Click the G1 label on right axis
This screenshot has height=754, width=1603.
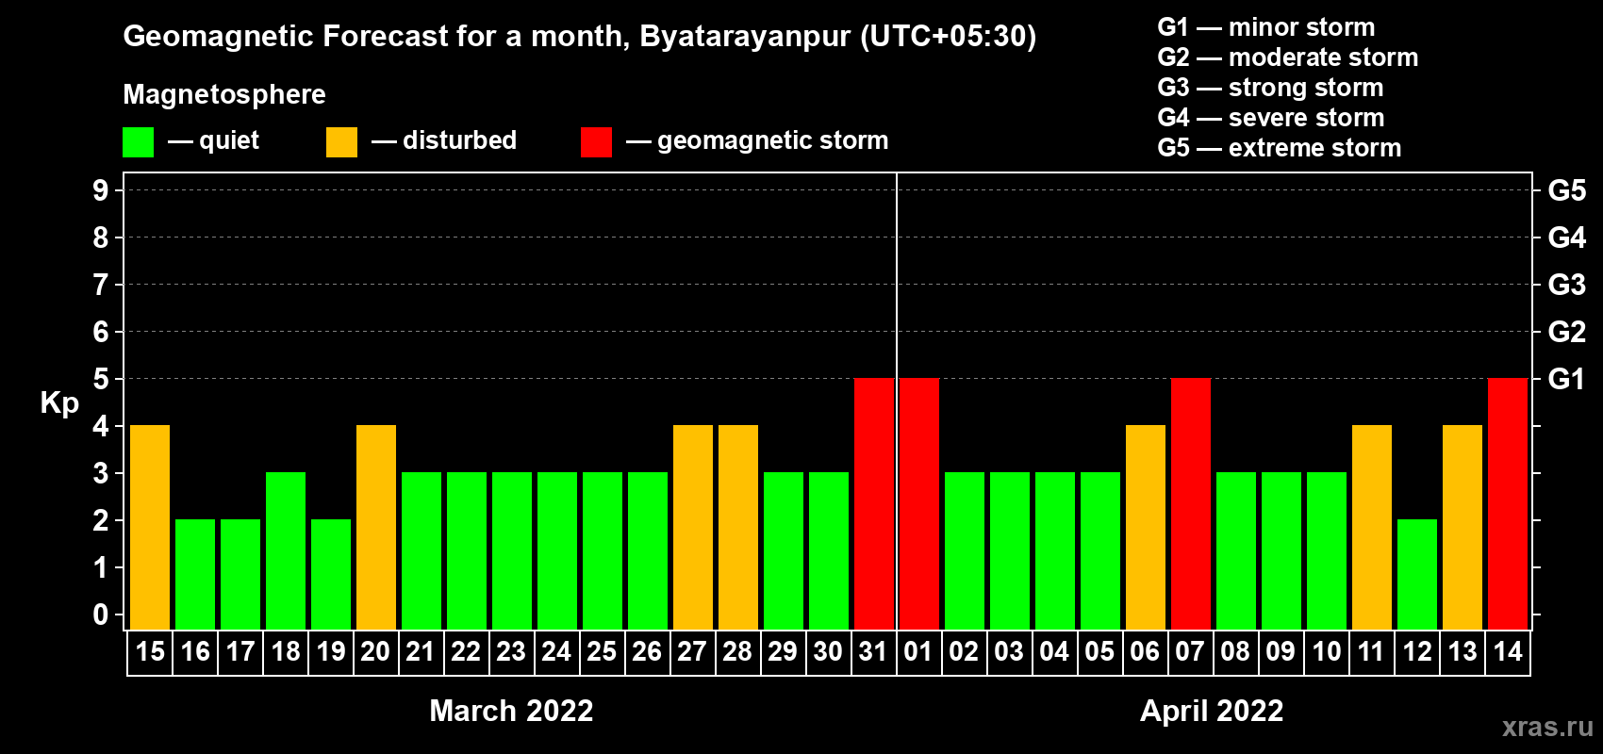(1566, 379)
